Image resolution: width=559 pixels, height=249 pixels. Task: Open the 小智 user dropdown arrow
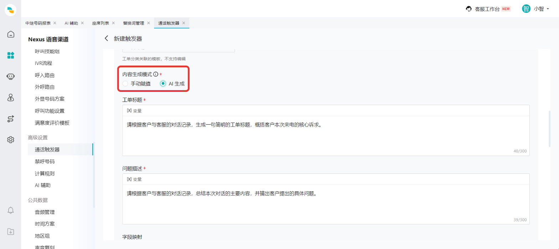(x=548, y=9)
